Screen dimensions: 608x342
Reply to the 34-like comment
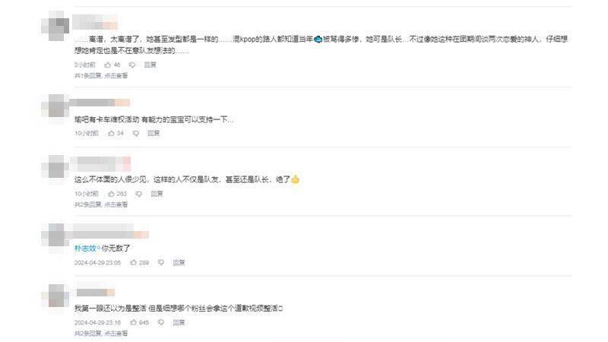point(154,133)
